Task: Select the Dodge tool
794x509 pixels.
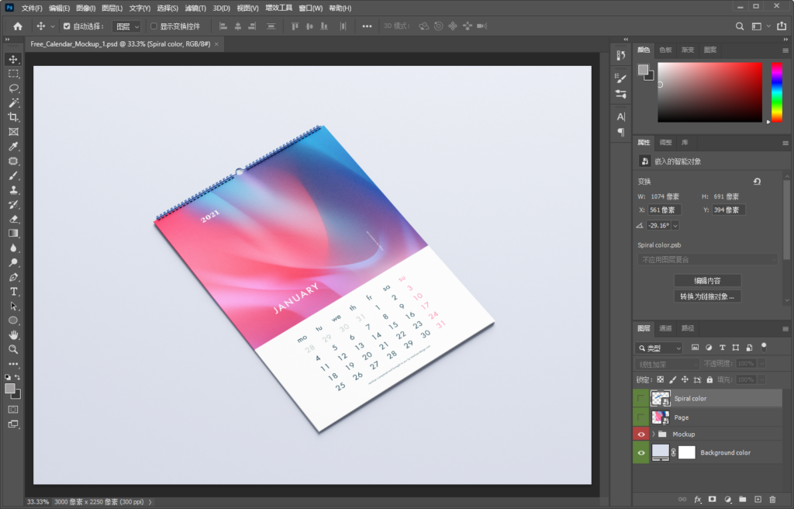Action: (x=14, y=262)
